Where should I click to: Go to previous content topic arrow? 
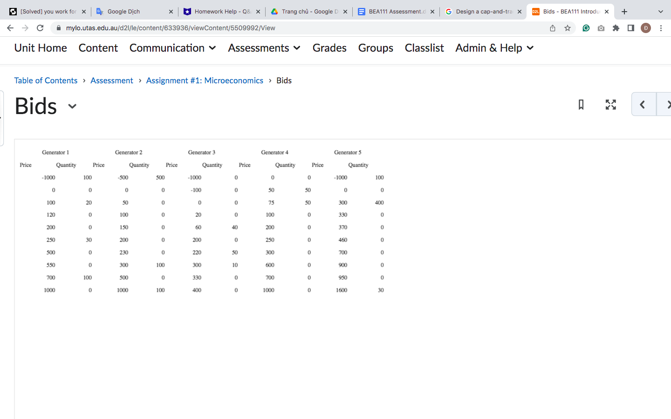(643, 104)
